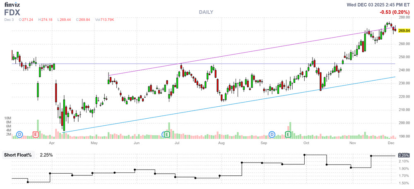The image size is (414, 189).
Task: Click the Aug month label
Action: [221, 143]
